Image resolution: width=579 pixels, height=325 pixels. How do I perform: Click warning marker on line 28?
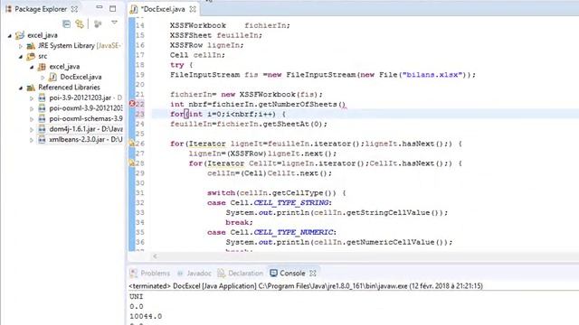[131, 162]
